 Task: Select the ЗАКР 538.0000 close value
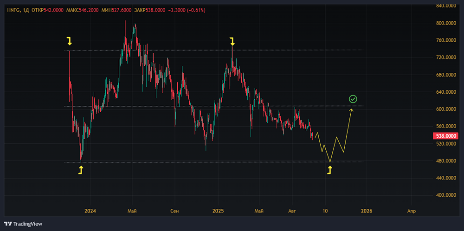(150, 10)
